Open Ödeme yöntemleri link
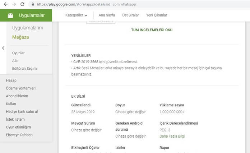 (x=21, y=88)
